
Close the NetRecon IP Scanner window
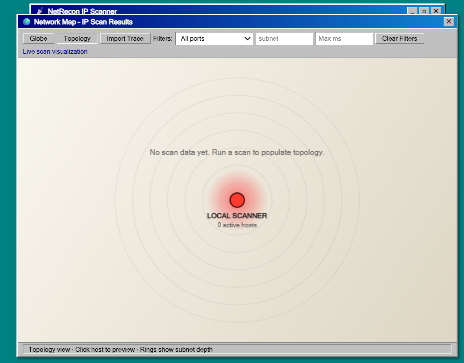436,11
